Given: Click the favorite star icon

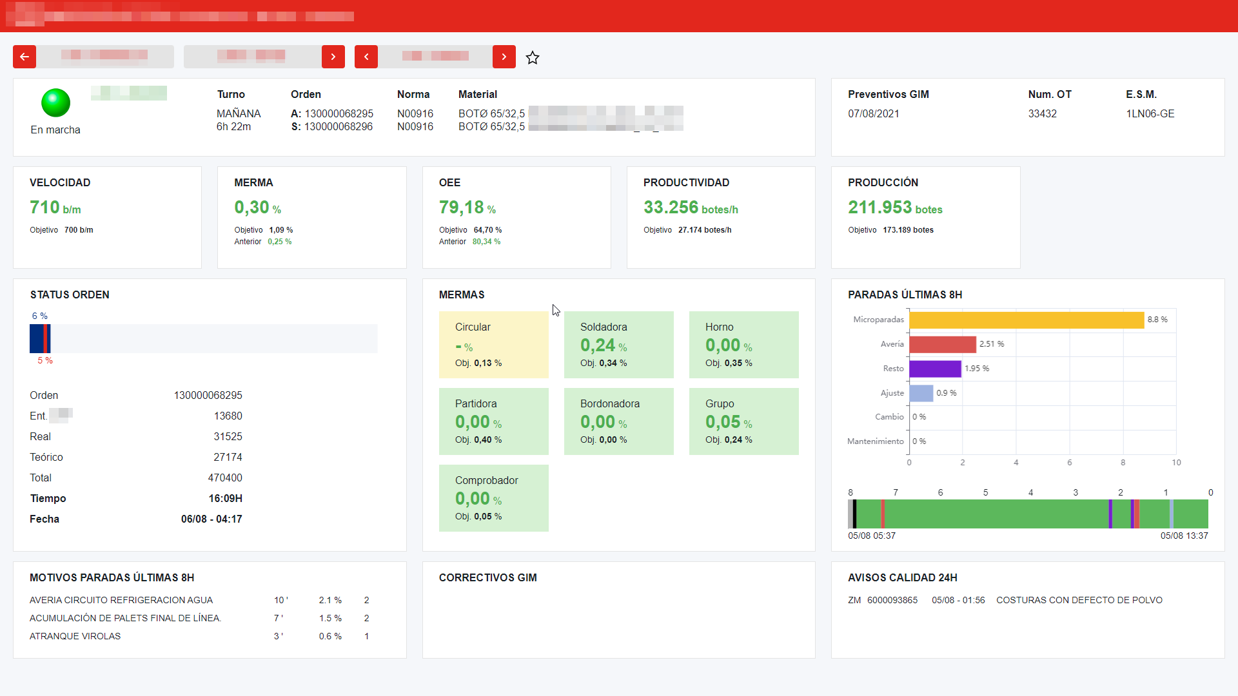Looking at the screenshot, I should pyautogui.click(x=533, y=57).
